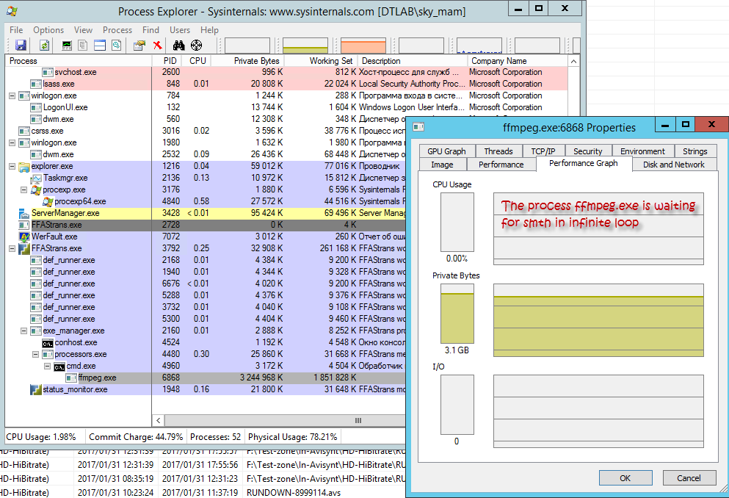Image resolution: width=729 pixels, height=498 pixels.
Task: Click the ffmpeg Properties title bar icon
Action: click(418, 126)
